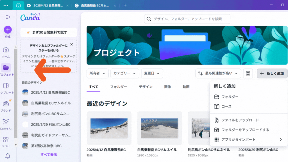Expand アプリからインポート submenu
Image resolution: width=288 pixels, height=162 pixels.
click(x=248, y=139)
